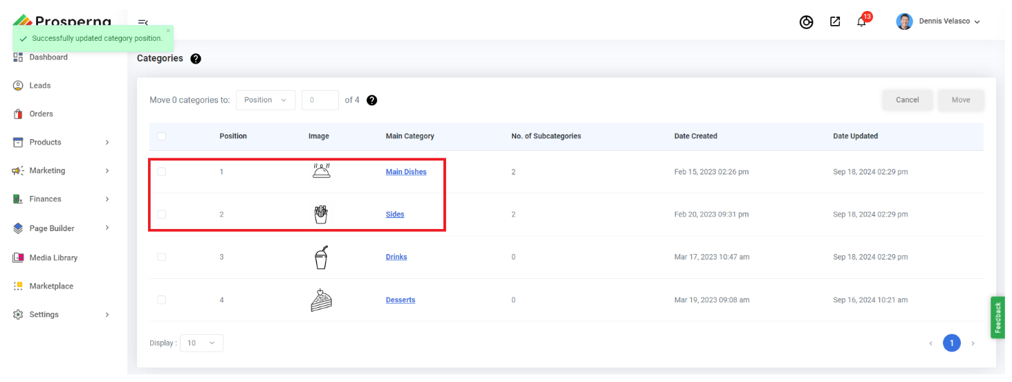Click the position number input field
This screenshot has height=382, width=1012.
point(320,100)
